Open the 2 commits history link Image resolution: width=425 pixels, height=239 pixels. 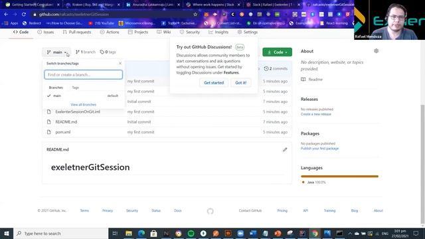point(276,68)
